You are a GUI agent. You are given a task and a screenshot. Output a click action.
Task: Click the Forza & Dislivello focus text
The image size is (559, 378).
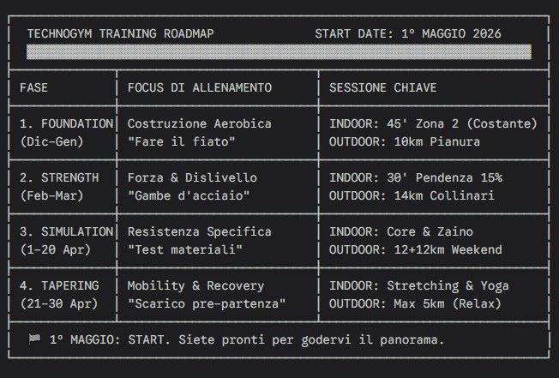point(192,178)
